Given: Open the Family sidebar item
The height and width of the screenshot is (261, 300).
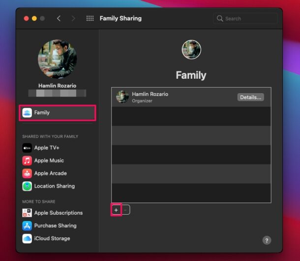Looking at the screenshot, I should click(x=58, y=113).
